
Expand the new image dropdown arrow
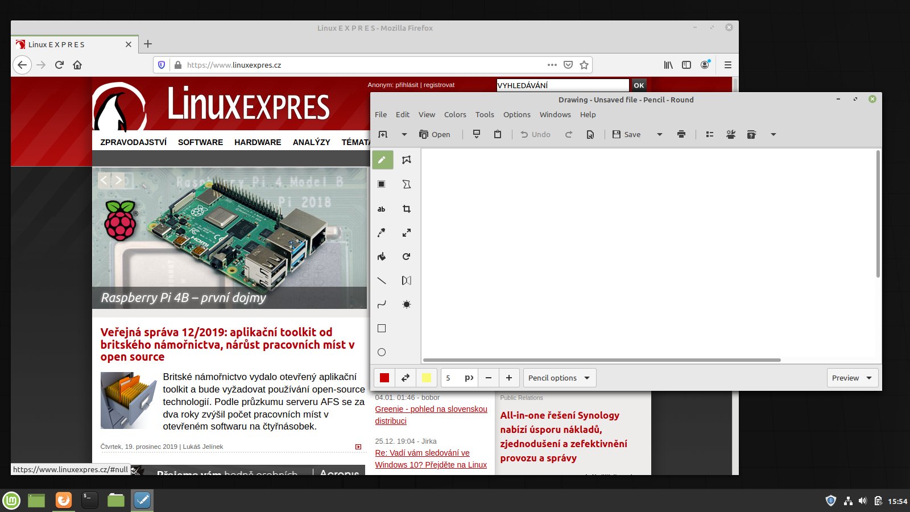click(x=404, y=134)
